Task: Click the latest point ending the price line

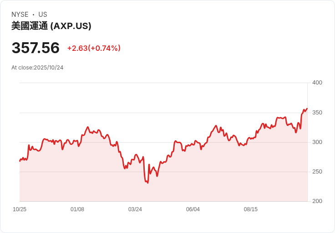Action: click(307, 109)
